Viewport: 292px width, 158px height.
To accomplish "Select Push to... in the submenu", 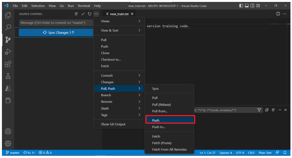I will [x=170, y=127].
